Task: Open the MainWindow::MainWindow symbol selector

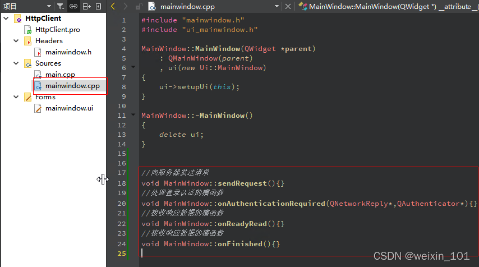Action: (388, 6)
